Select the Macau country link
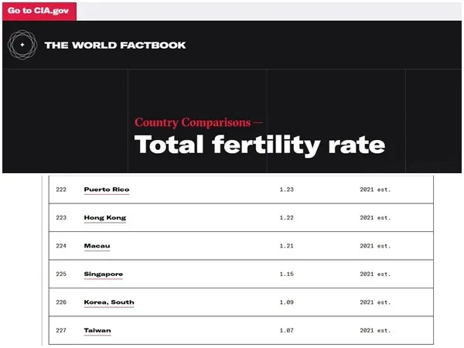This screenshot has width=464, height=348. 97,246
